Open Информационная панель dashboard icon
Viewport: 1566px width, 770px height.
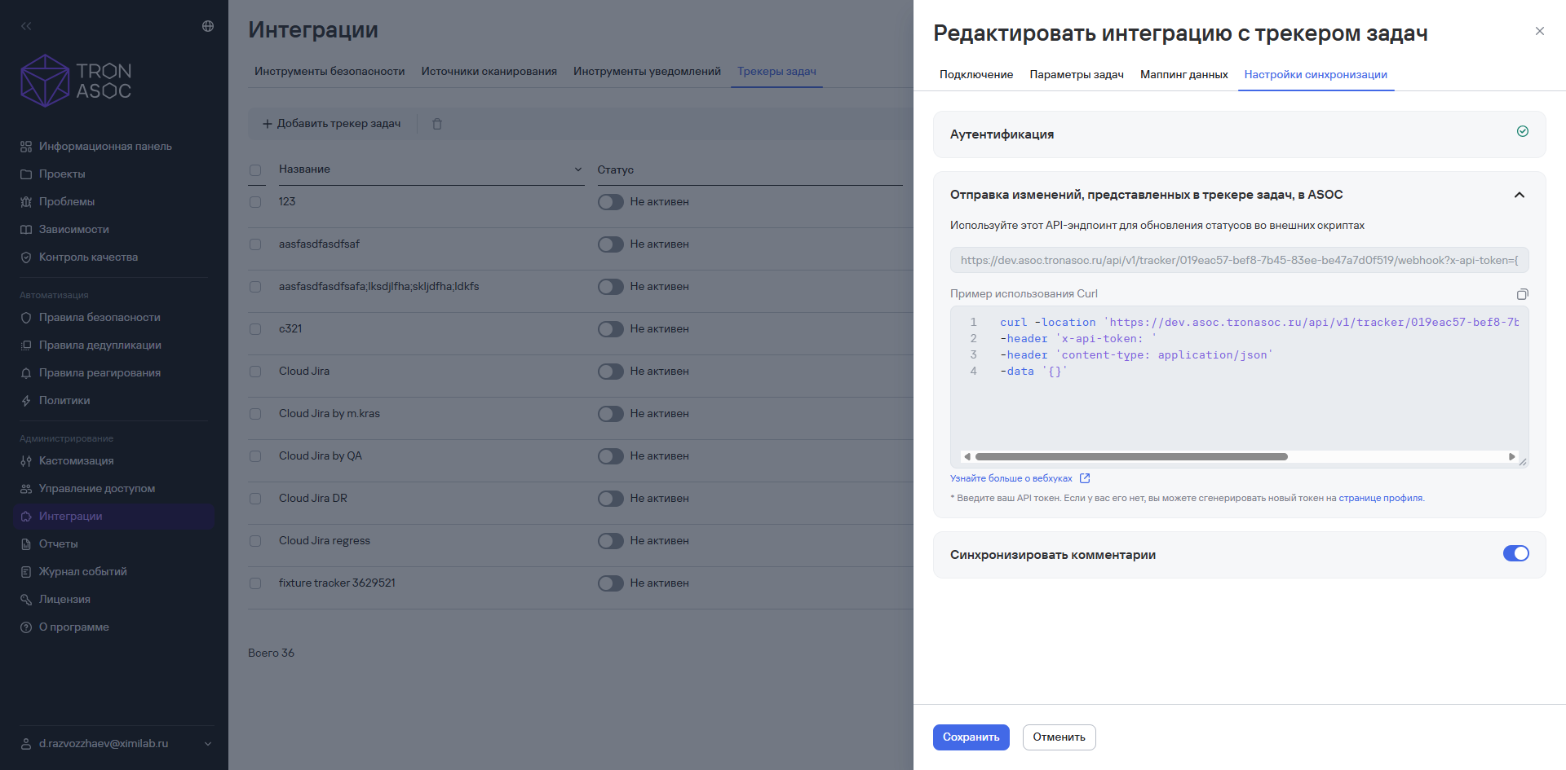(26, 147)
